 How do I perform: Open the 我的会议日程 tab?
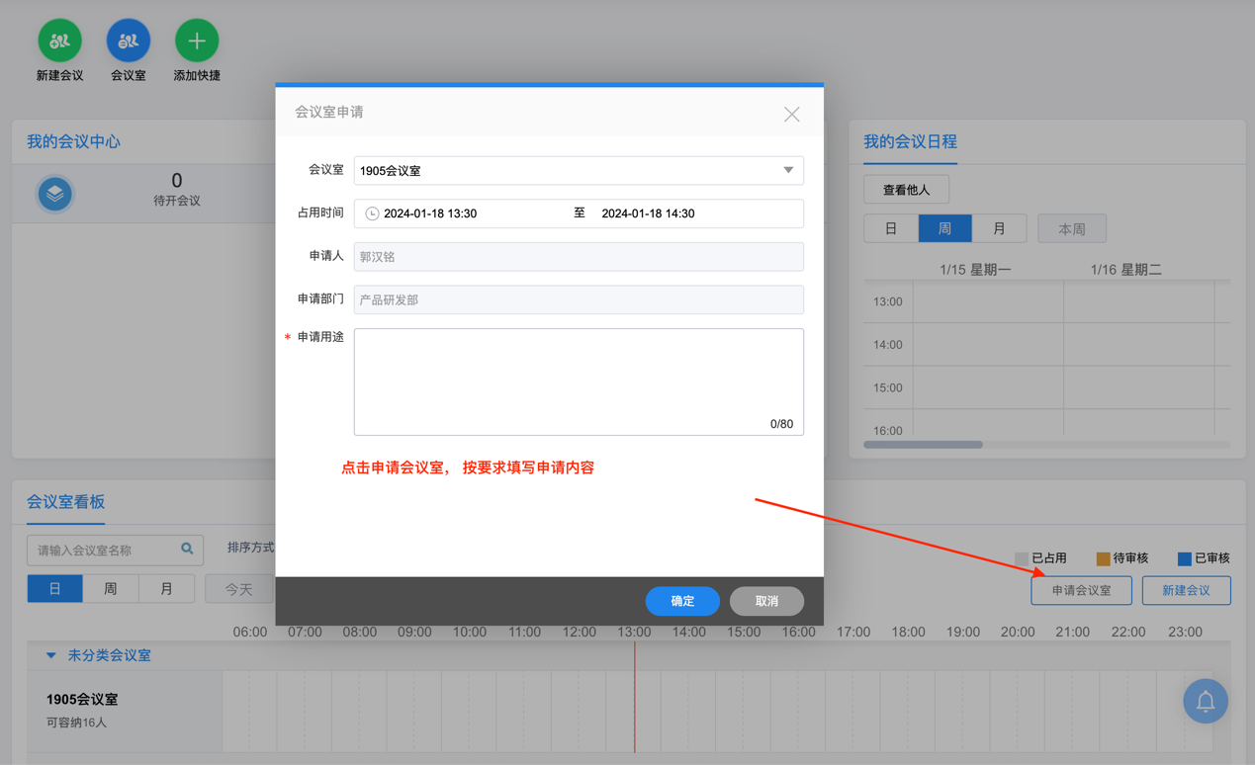(910, 142)
